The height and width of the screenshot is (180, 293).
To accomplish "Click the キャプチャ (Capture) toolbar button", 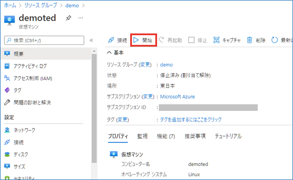I will pos(227,40).
